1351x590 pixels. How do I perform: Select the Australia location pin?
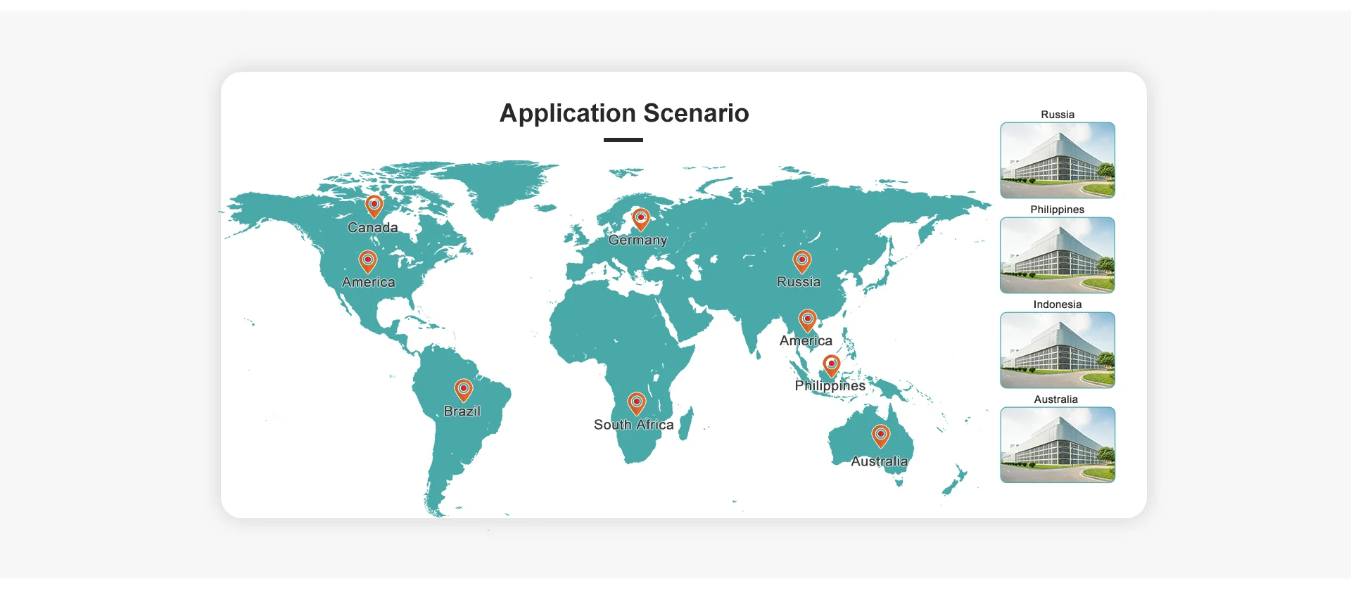tap(881, 436)
